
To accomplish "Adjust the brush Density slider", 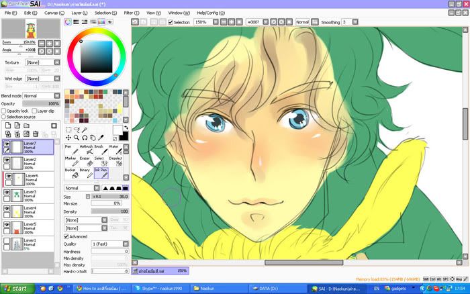I will pyautogui.click(x=110, y=211).
